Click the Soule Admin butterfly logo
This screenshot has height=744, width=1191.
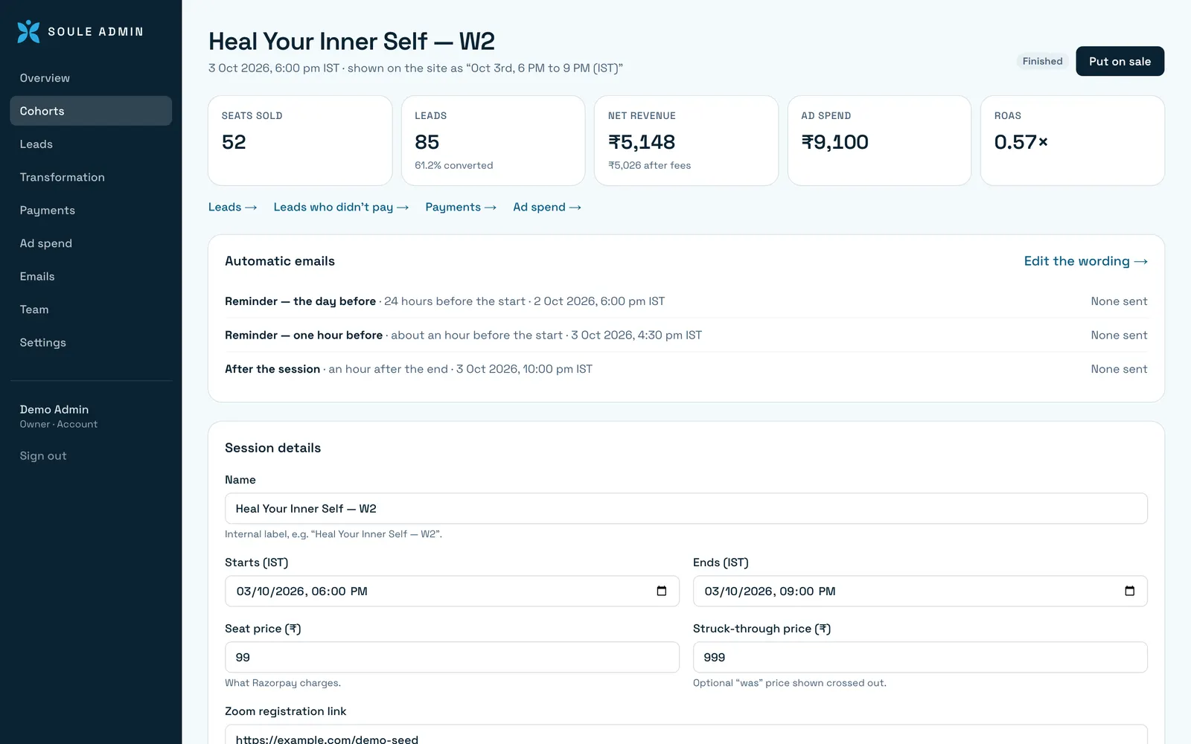(28, 31)
